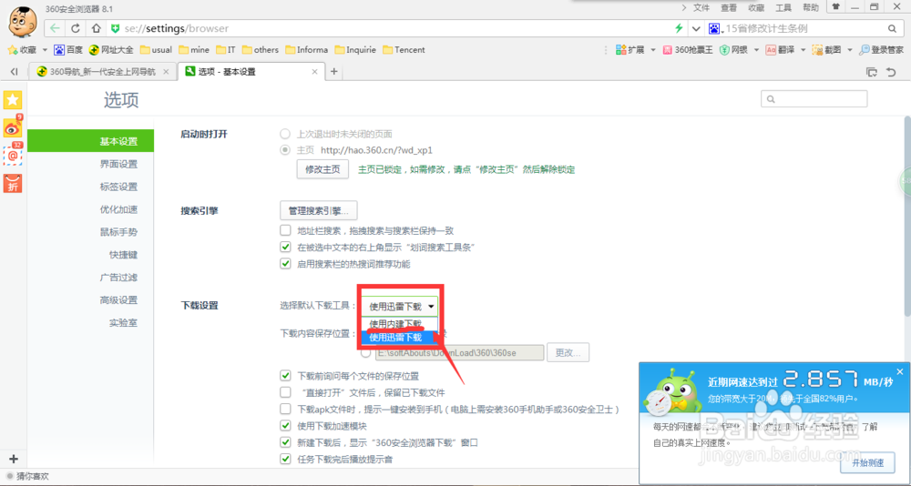Screen dimensions: 911x486
Task: Open the Weibo sidebar icon
Action: [x=13, y=127]
